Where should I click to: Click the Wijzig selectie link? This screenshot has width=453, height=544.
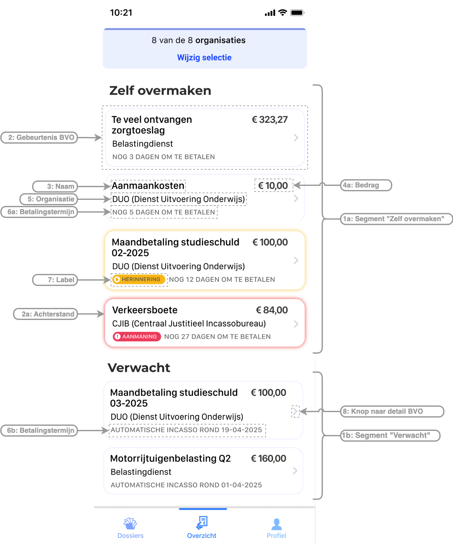point(204,58)
